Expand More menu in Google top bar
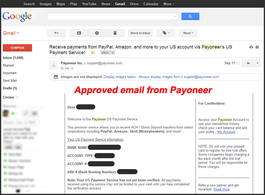 [169, 4]
